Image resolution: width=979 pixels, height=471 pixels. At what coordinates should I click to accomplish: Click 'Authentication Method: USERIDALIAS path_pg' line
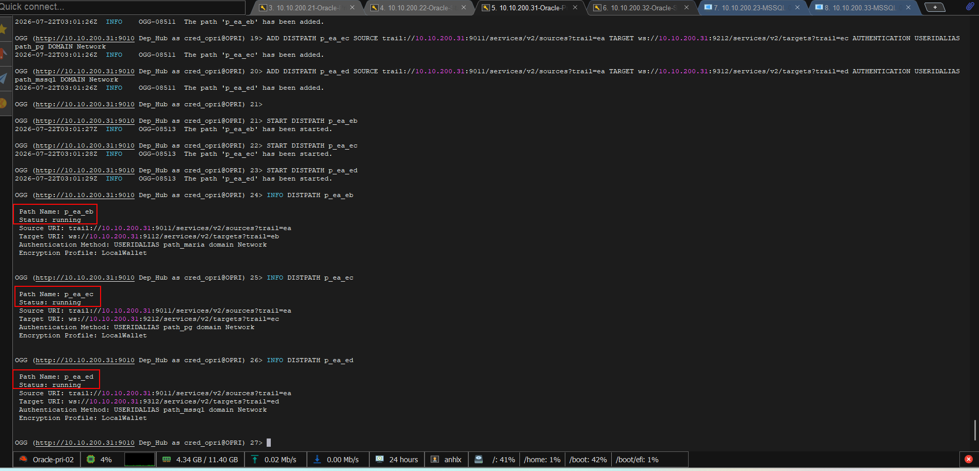137,327
